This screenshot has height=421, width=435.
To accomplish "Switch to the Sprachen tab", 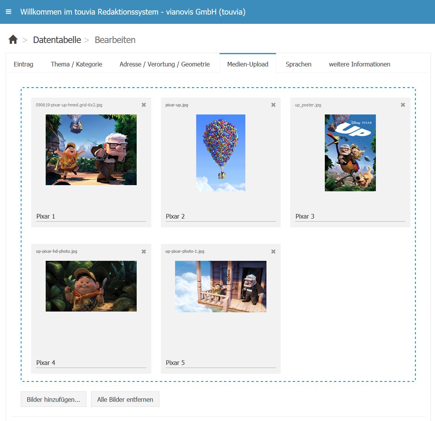I will (x=298, y=64).
